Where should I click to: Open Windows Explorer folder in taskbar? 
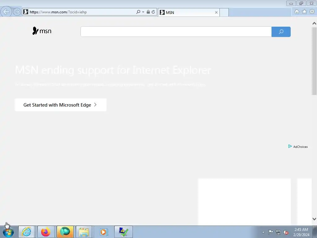pyautogui.click(x=84, y=232)
